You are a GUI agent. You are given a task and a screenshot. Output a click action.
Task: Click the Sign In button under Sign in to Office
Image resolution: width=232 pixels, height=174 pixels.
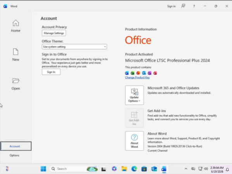click(51, 72)
